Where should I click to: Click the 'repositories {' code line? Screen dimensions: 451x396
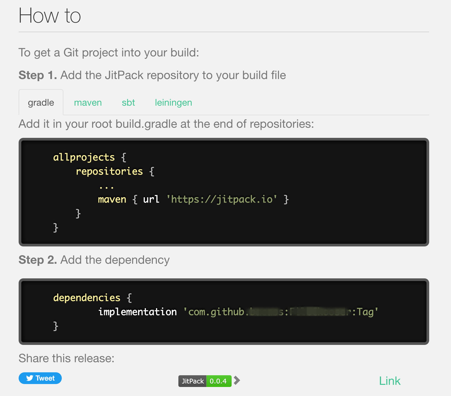[x=115, y=171]
